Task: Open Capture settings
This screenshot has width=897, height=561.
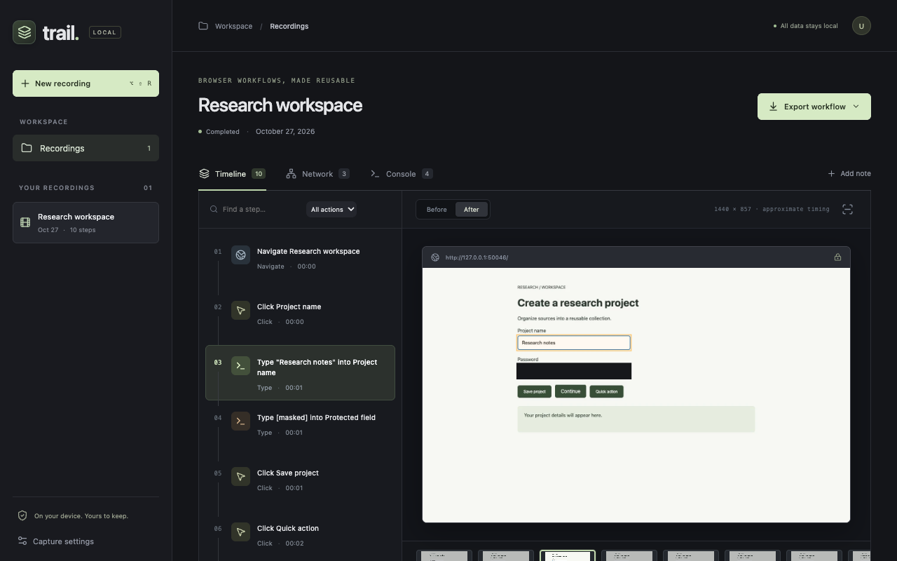Action: pyautogui.click(x=56, y=541)
